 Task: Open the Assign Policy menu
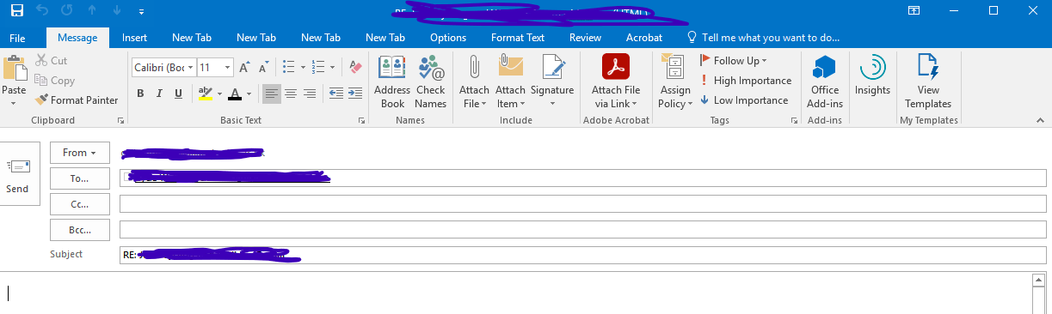(x=675, y=82)
